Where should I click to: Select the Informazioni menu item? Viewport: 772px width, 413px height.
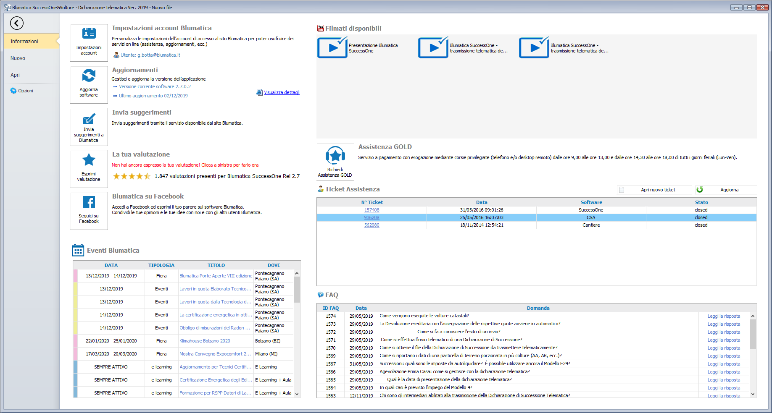24,42
